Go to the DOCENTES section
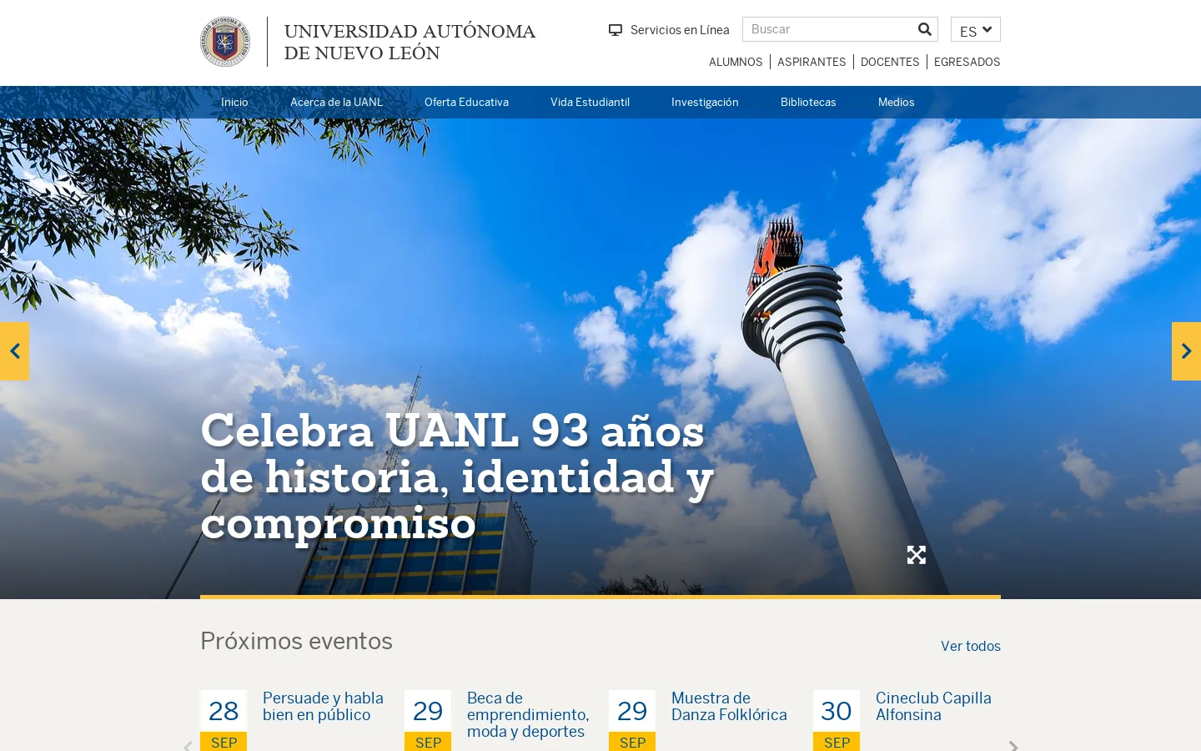The height and width of the screenshot is (751, 1201). coord(890,62)
